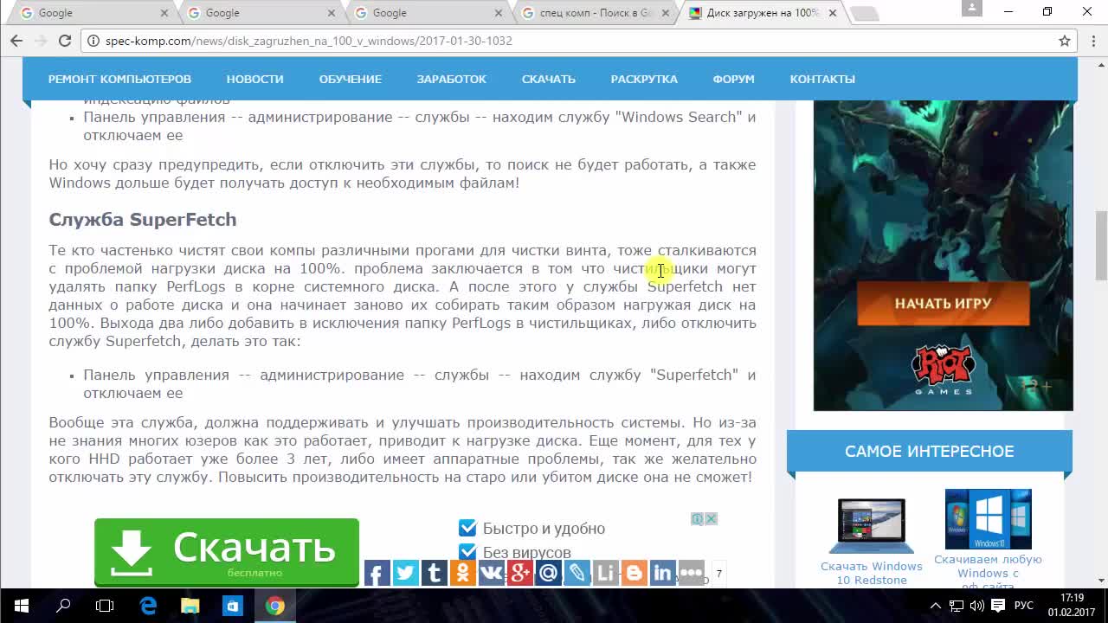Click the 'Самое интересное' sidebar header
The width and height of the screenshot is (1108, 623).
pos(929,452)
